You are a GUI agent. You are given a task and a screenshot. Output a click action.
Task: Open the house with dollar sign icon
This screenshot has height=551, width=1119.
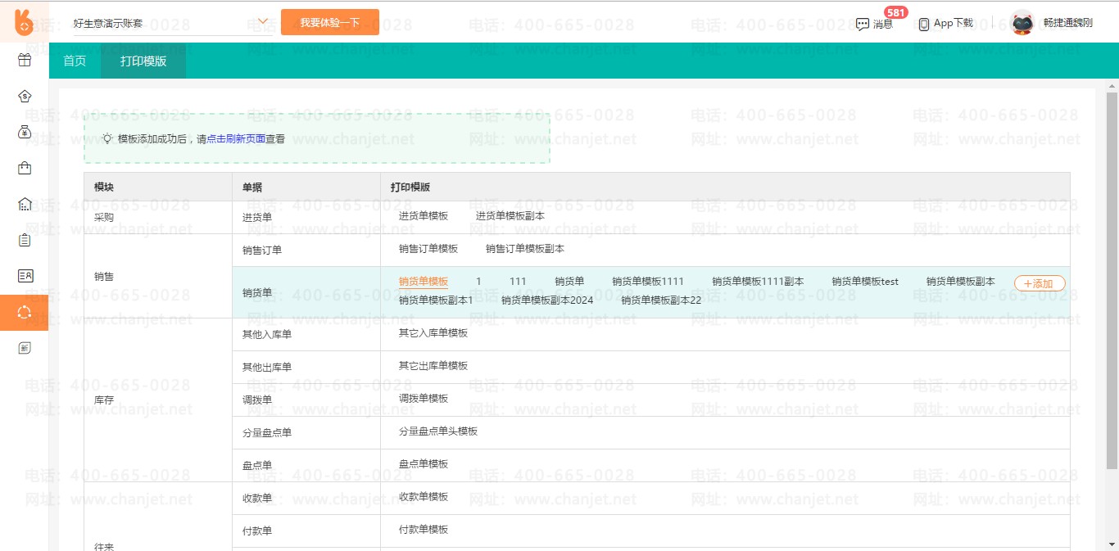click(x=25, y=96)
